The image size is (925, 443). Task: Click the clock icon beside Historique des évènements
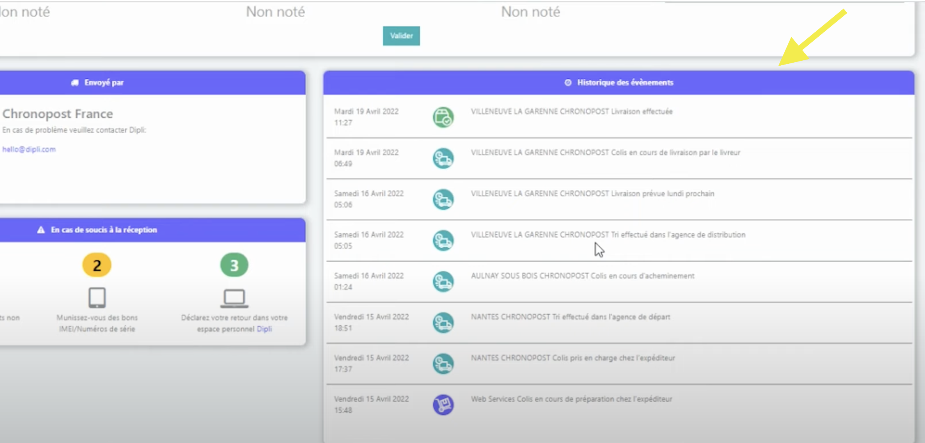click(568, 82)
